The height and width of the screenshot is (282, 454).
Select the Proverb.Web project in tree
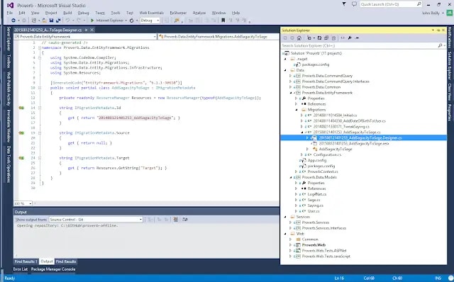click(x=314, y=245)
